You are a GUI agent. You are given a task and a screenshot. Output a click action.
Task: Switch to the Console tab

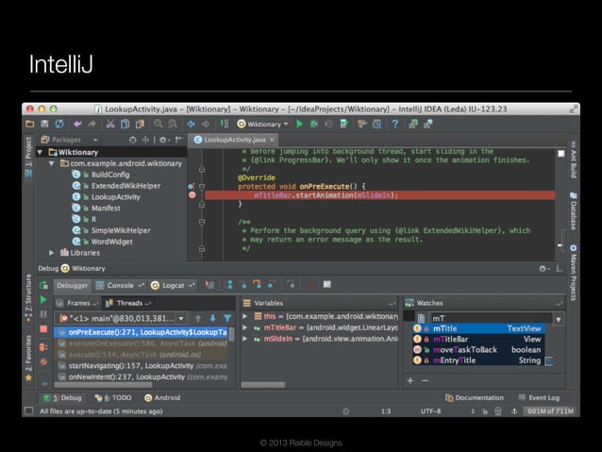(x=122, y=284)
